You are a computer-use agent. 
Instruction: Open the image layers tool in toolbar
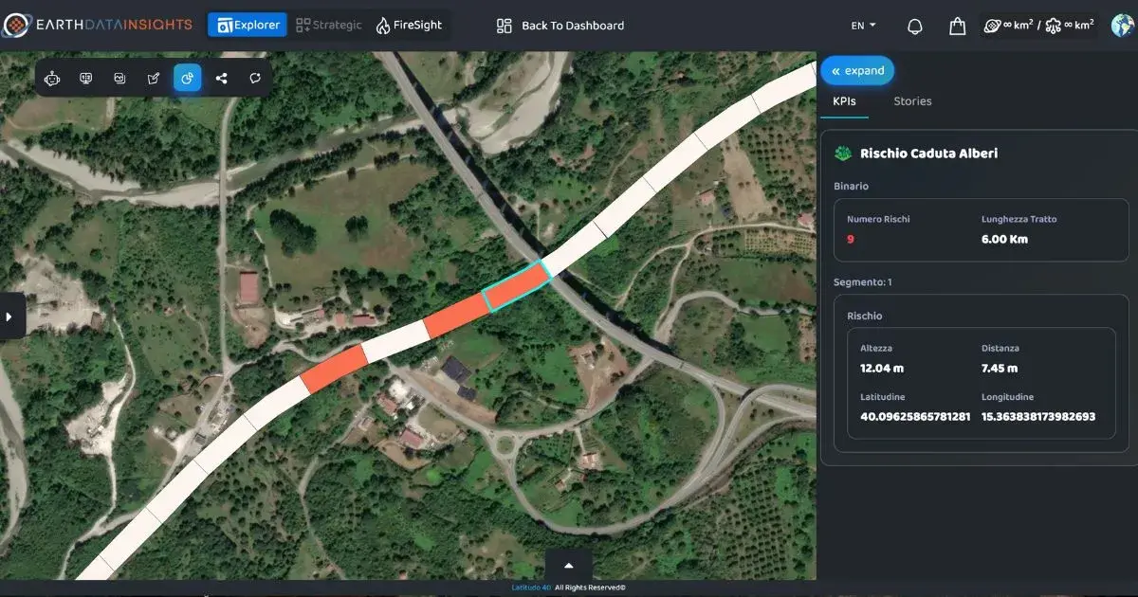tap(119, 79)
